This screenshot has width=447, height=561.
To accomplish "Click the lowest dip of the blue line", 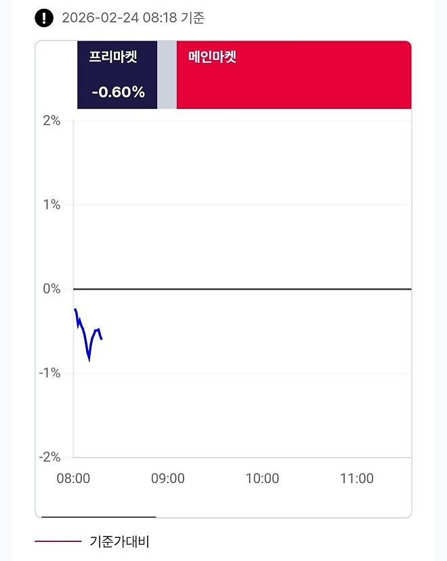I will [89, 362].
